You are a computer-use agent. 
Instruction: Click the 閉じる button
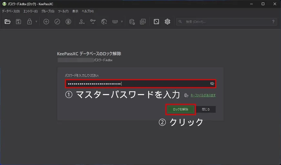[206, 109]
